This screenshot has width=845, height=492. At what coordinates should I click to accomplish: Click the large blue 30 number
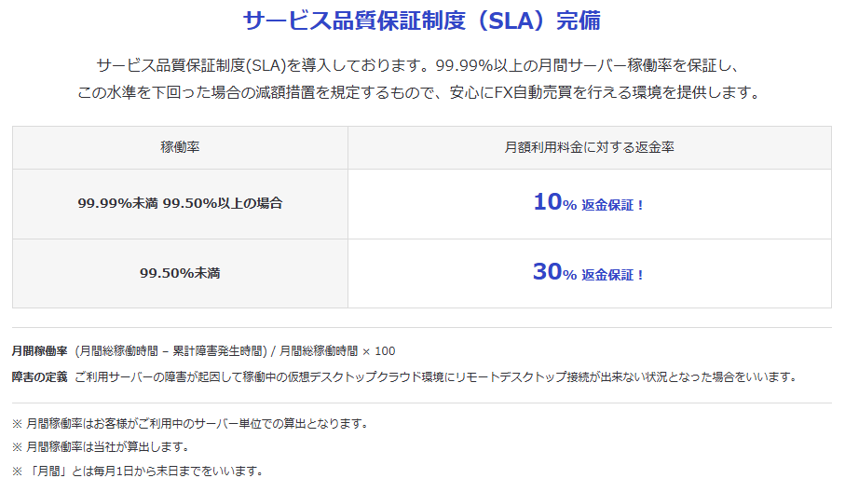point(548,272)
